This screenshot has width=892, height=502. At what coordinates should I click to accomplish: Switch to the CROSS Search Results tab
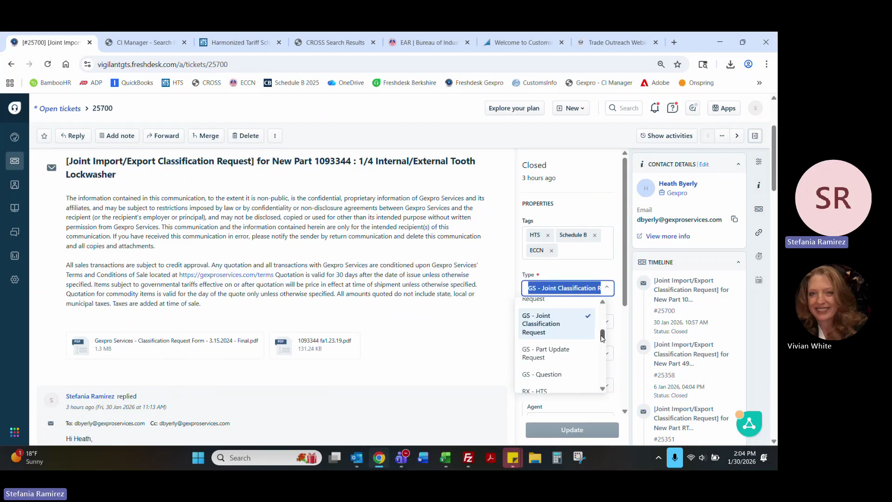click(335, 42)
